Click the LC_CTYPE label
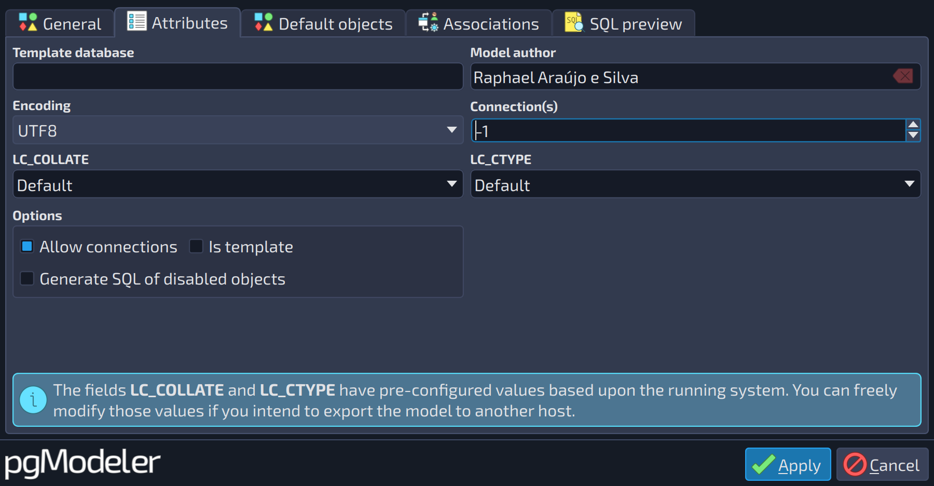Screen dimensions: 934x486 click(501, 159)
